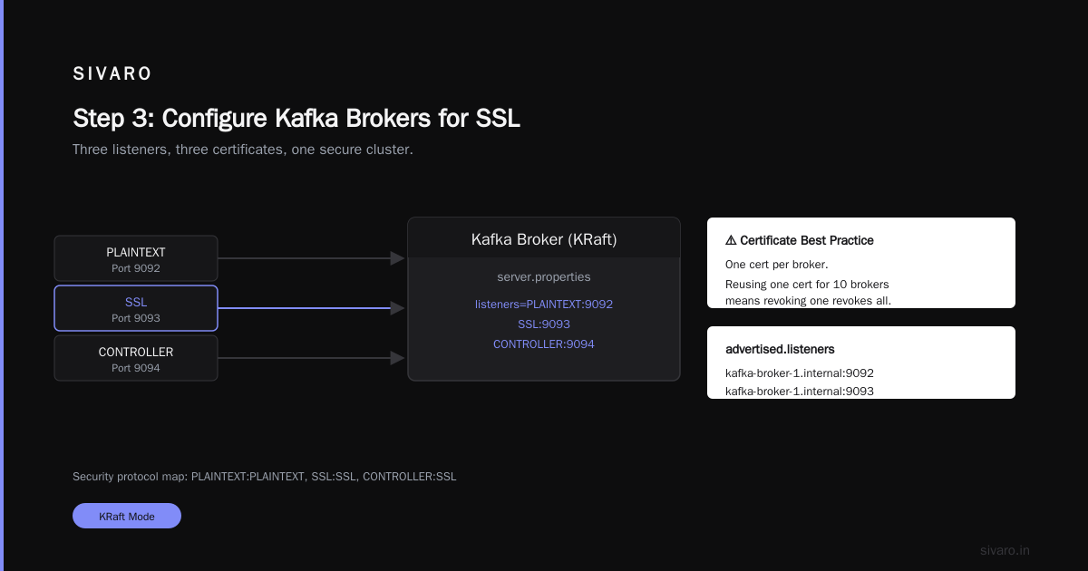The width and height of the screenshot is (1088, 571).
Task: Click the purple SSL arrowhead
Action: point(397,308)
